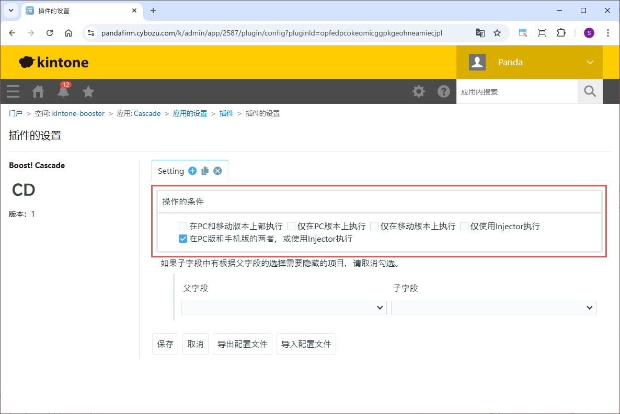The height and width of the screenshot is (414, 620).
Task: Open the kintone hamburger menu
Action: [x=13, y=92]
